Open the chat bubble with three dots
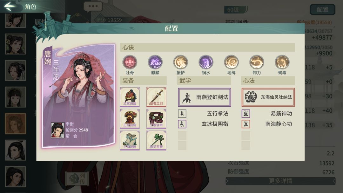This screenshot has width=343, height=193. pyautogui.click(x=93, y=7)
